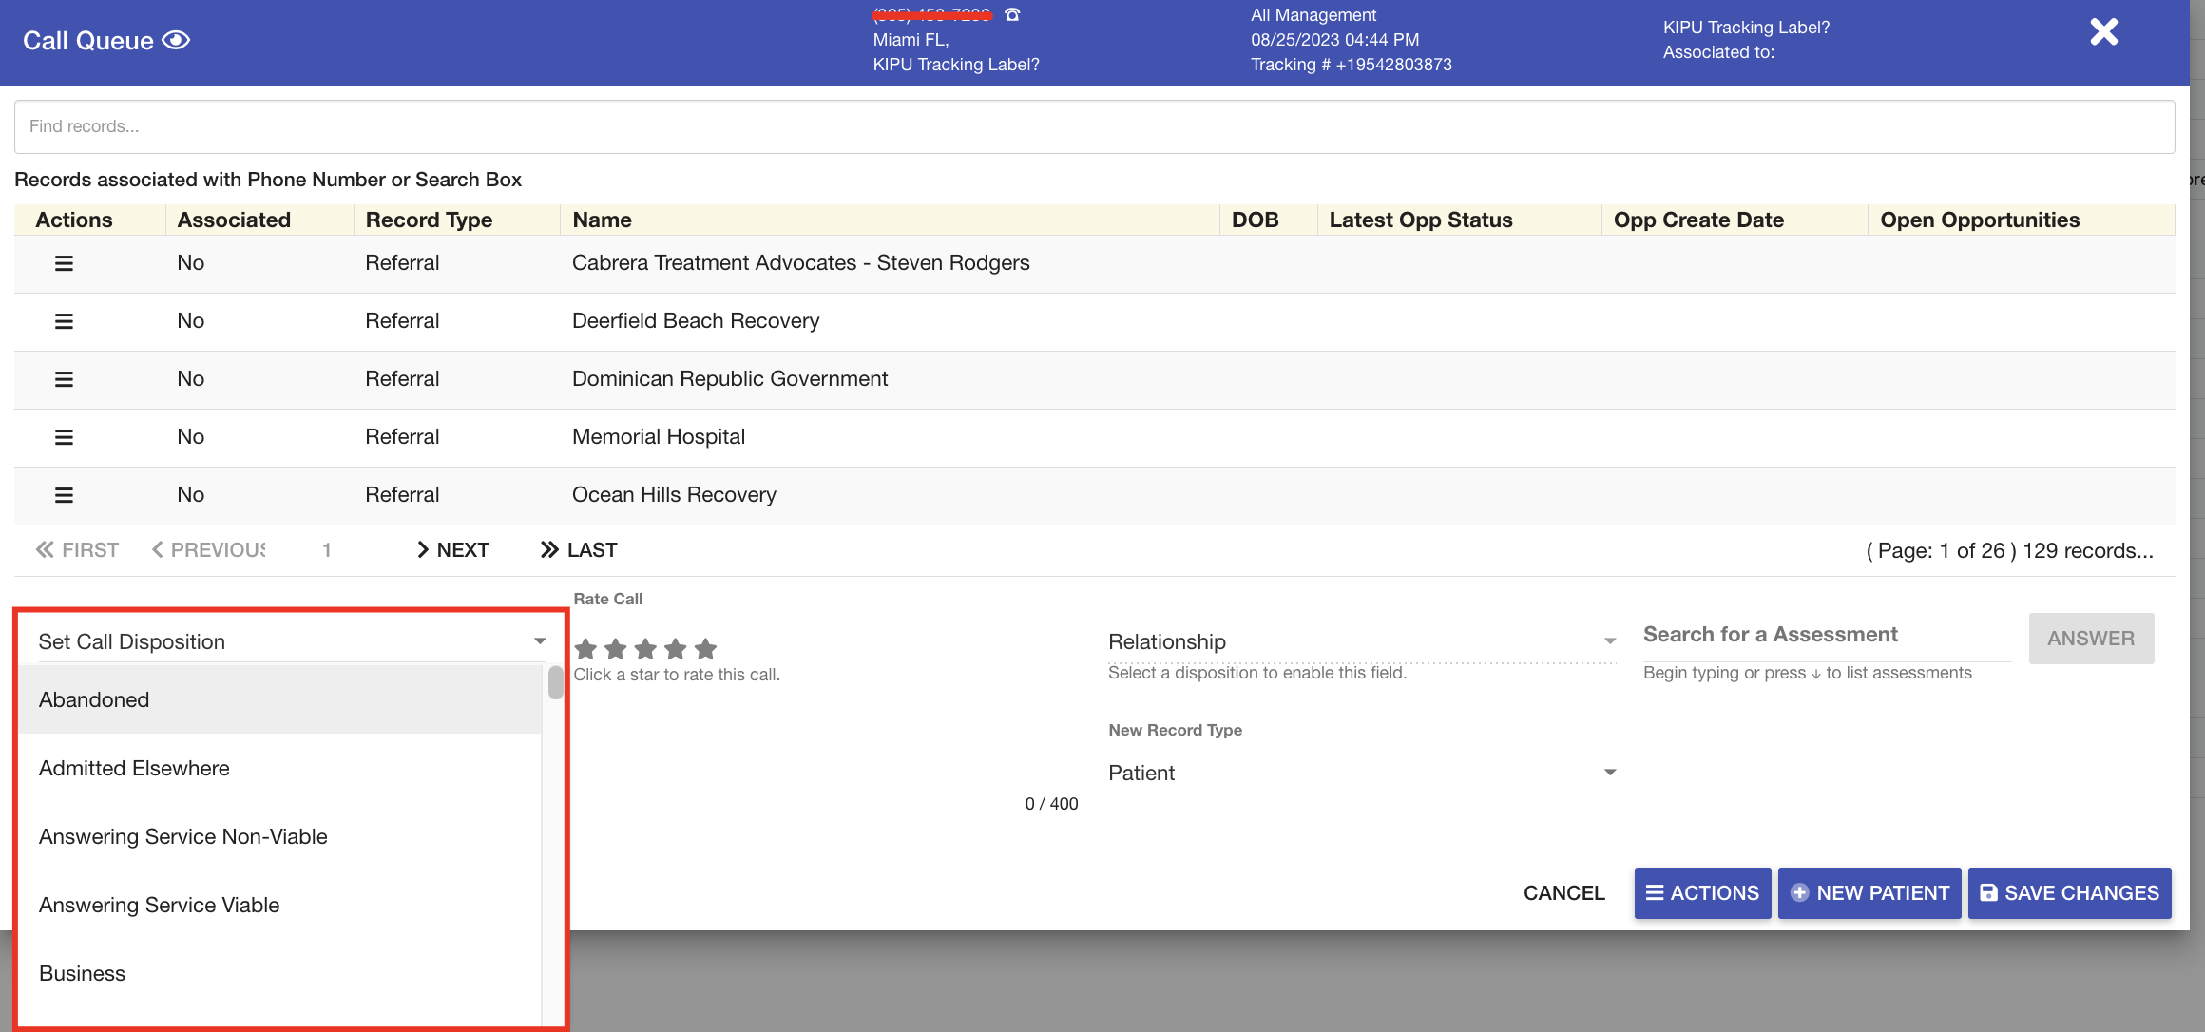Open actions menu for Ocean Hills Recovery
2205x1032 pixels.
(64, 495)
